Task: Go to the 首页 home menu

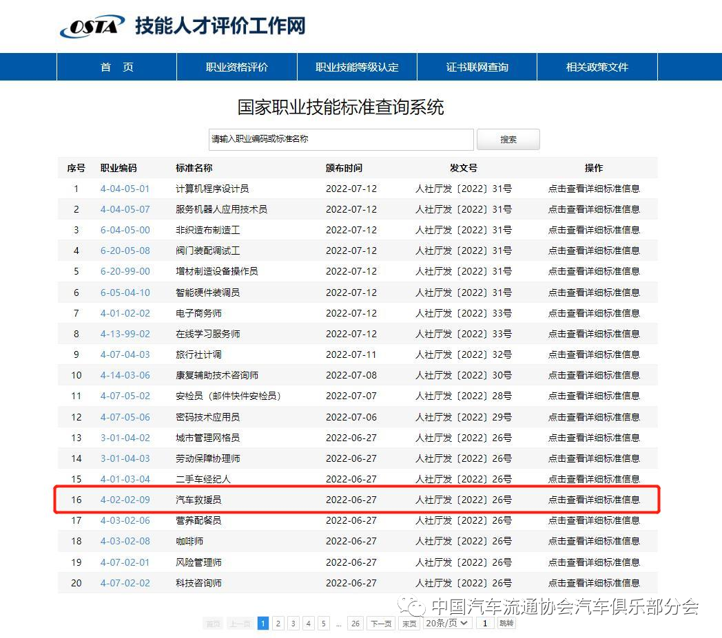Action: point(116,67)
